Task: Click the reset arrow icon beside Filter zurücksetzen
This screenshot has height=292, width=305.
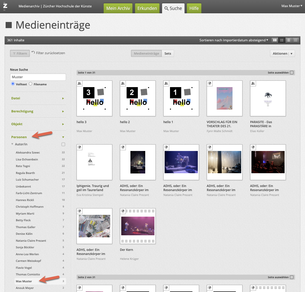Action: tap(33, 53)
